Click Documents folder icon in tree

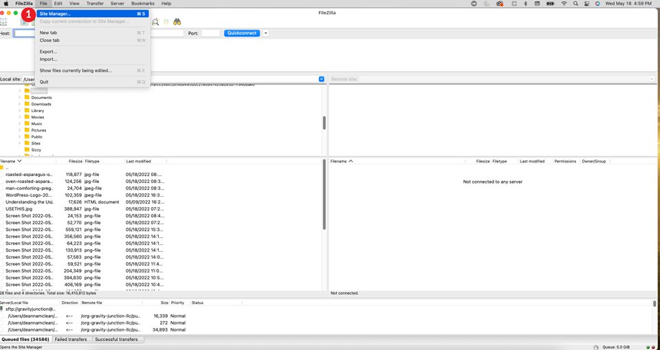(x=27, y=97)
